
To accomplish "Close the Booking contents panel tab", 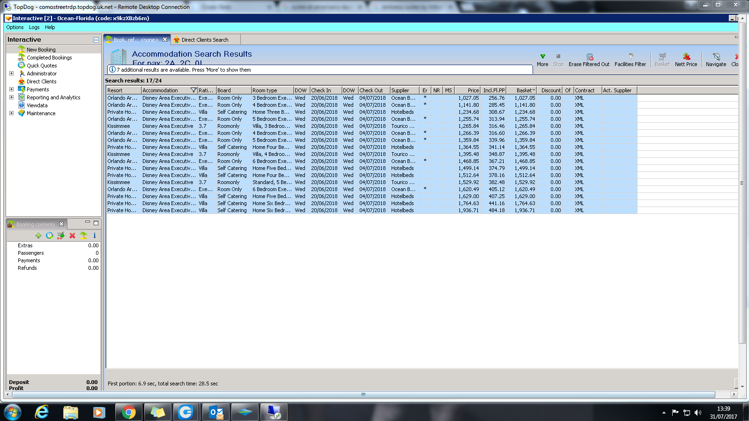I will [61, 224].
